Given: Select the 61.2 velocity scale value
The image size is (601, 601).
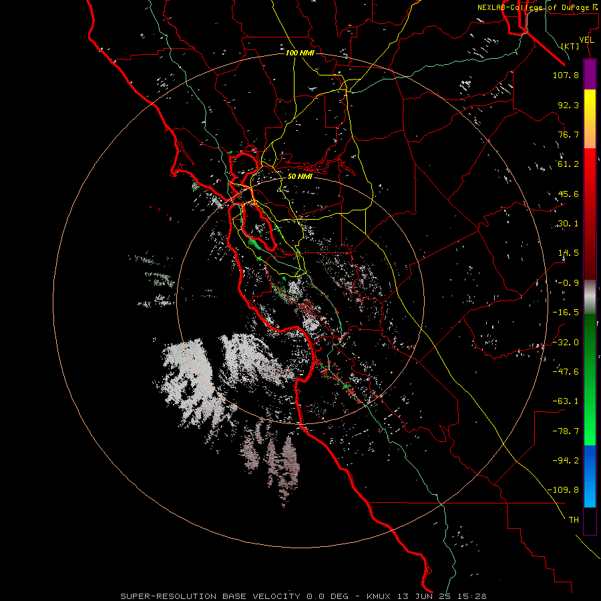Looking at the screenshot, I should pos(568,164).
